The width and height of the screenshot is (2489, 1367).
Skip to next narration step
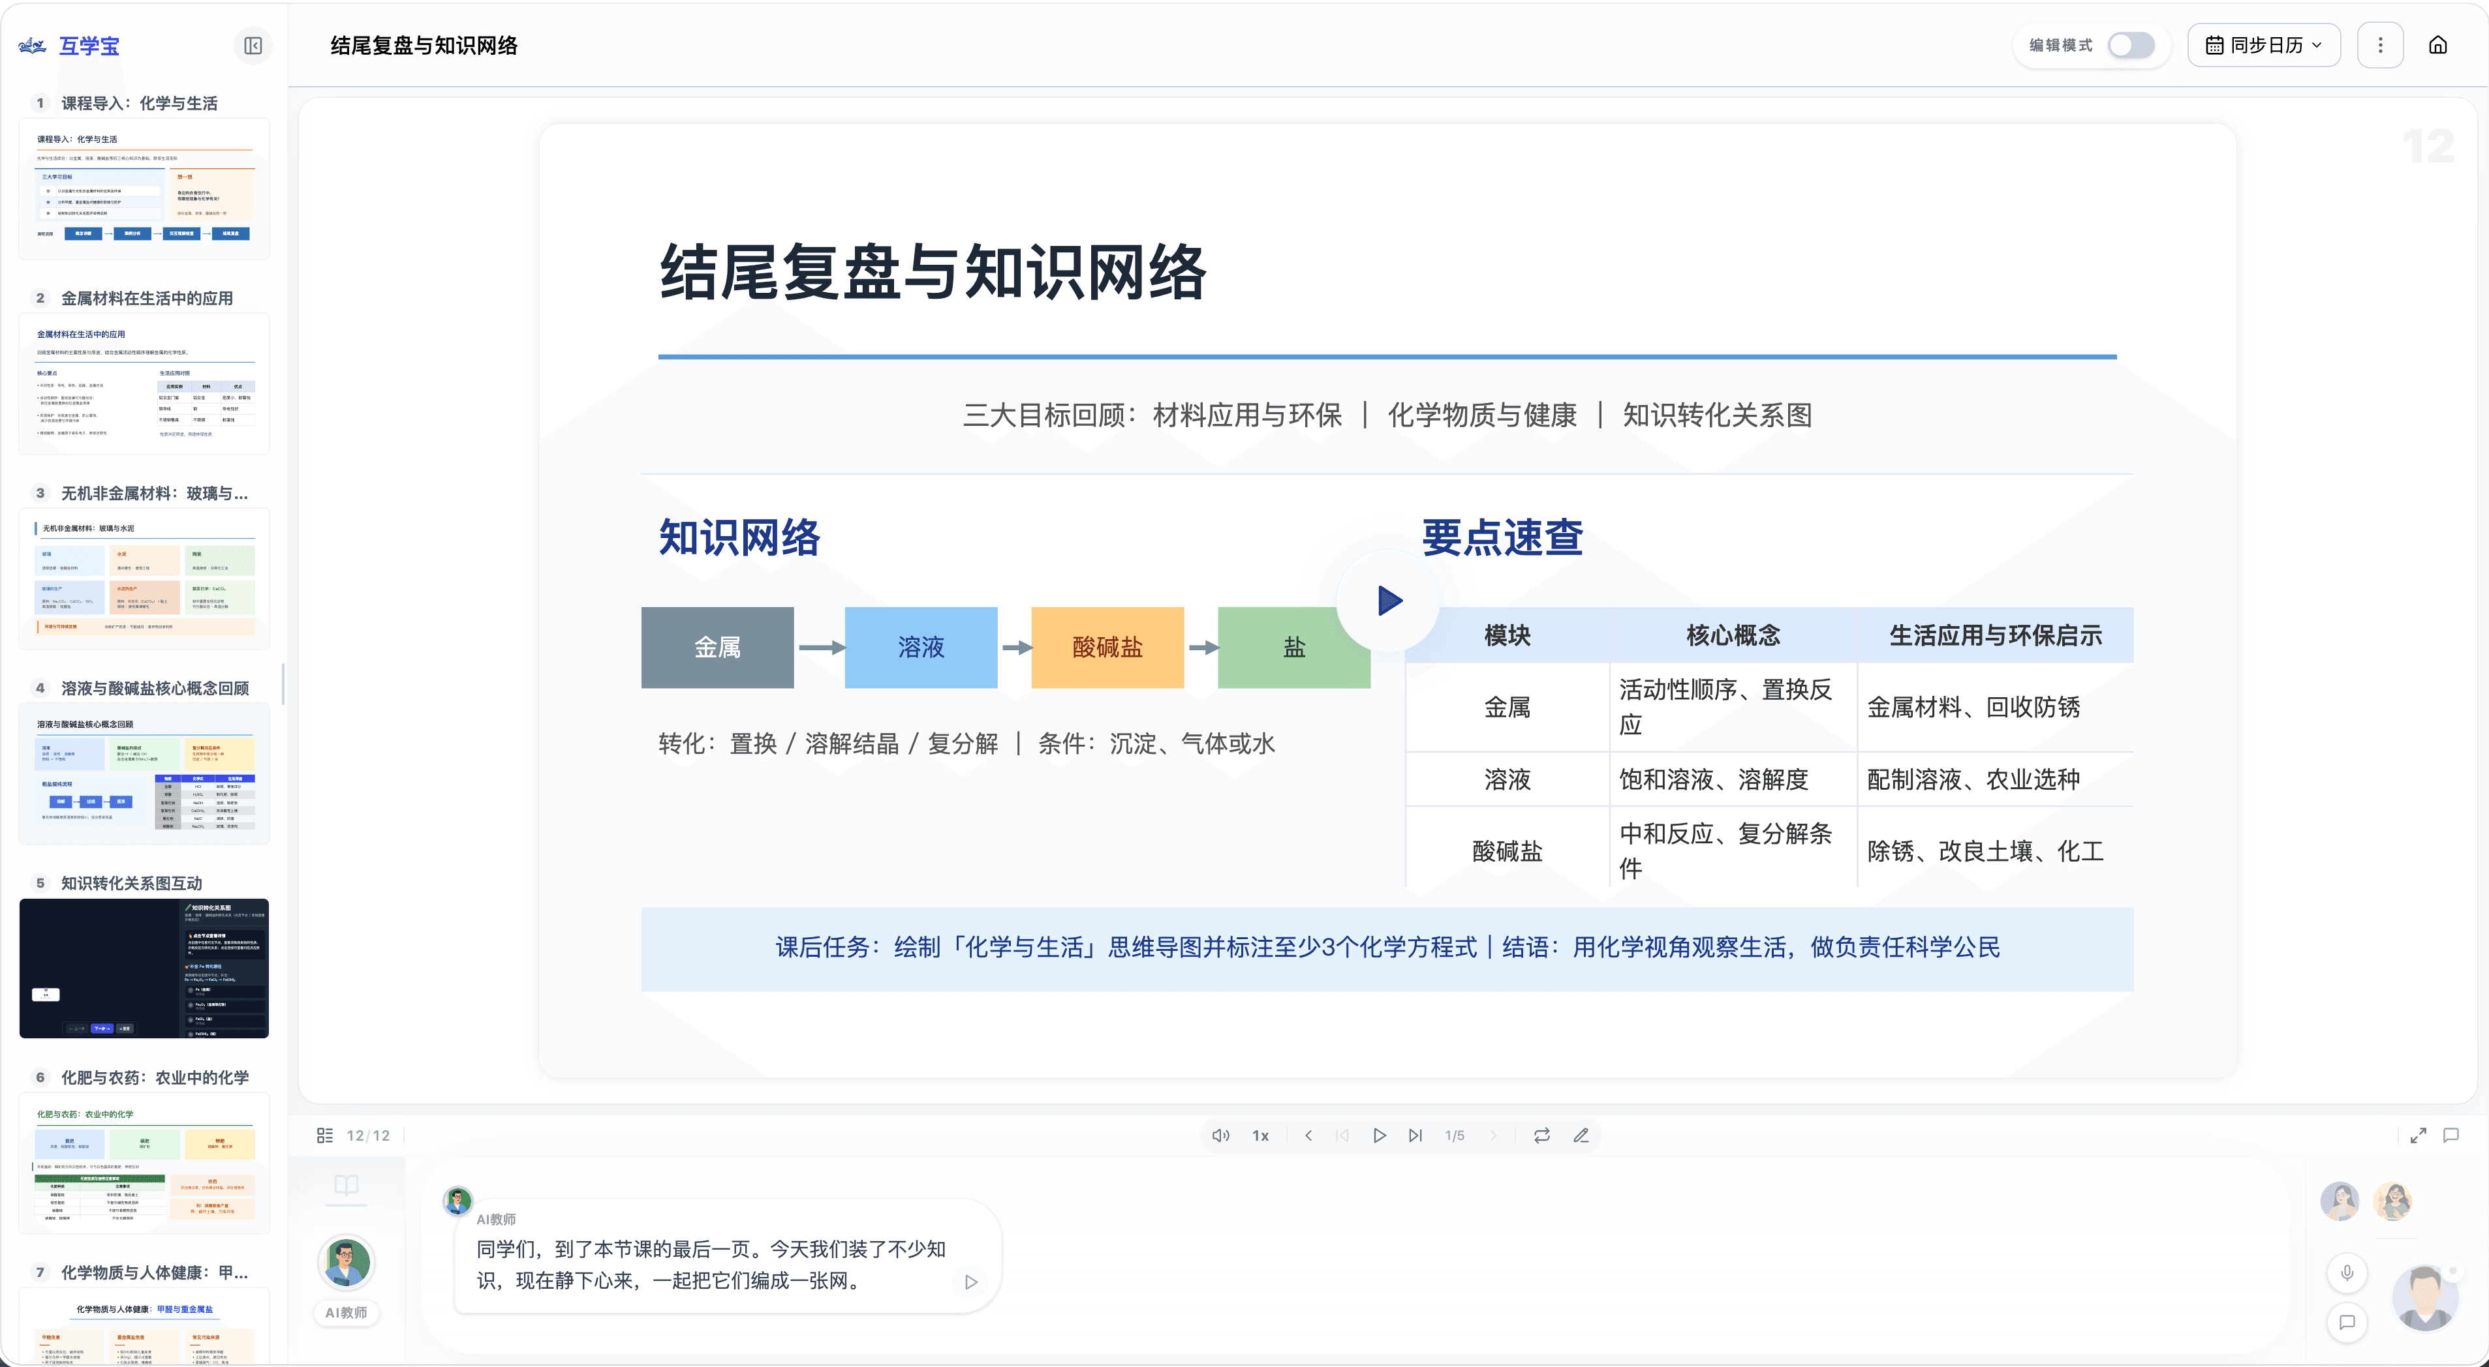[1415, 1135]
